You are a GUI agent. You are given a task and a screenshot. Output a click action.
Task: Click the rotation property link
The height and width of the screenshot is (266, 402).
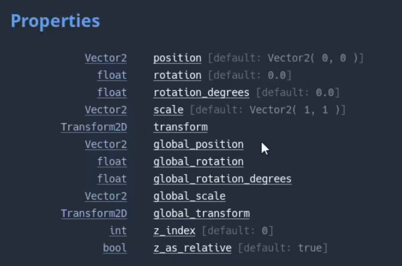click(x=177, y=75)
